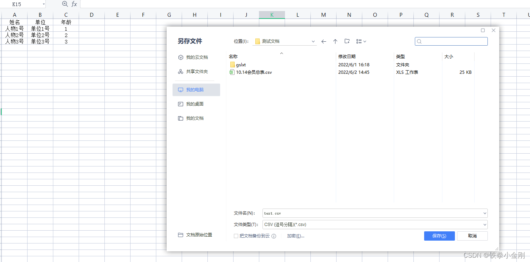Viewport: 530px width, 262px height.
Task: Click the magnifier zoom icon beside fx
Action: (x=65, y=4)
